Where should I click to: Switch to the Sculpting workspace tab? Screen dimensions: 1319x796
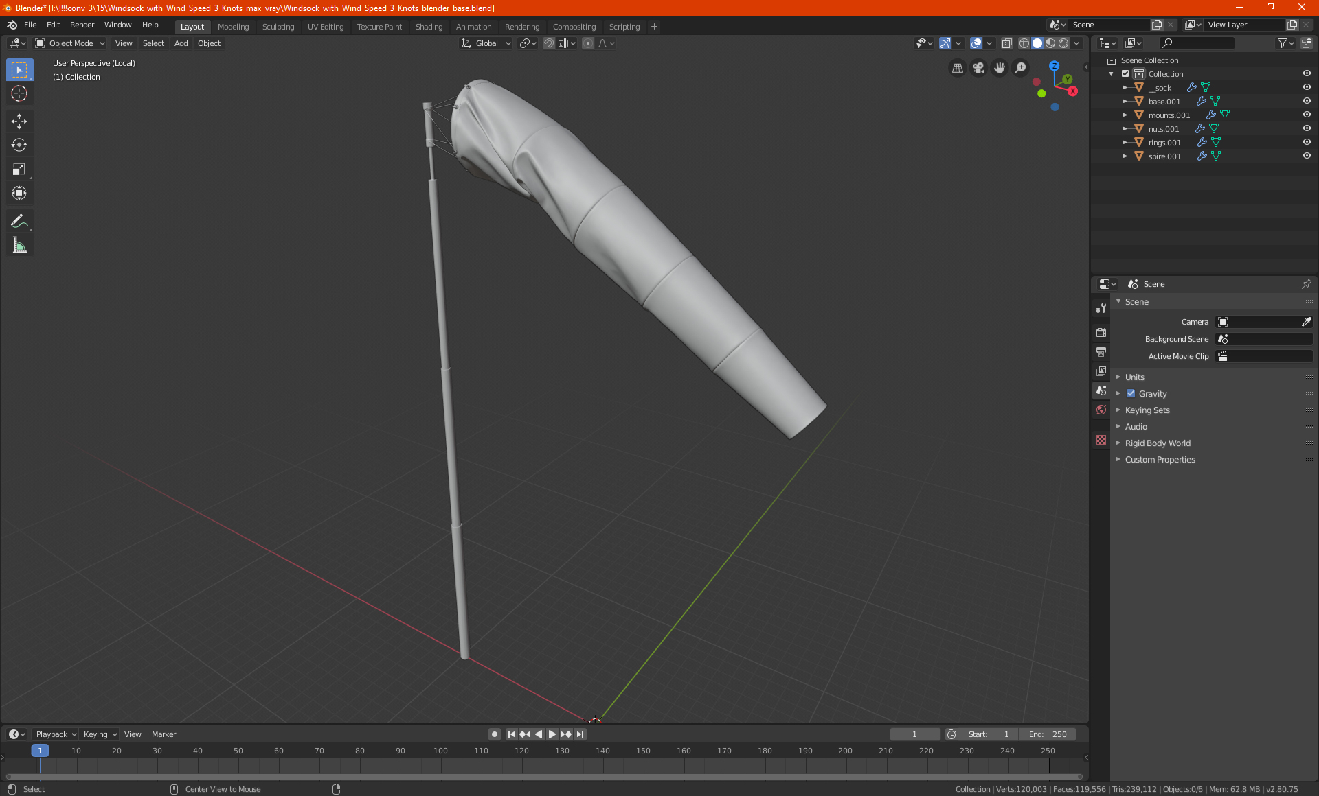(278, 27)
